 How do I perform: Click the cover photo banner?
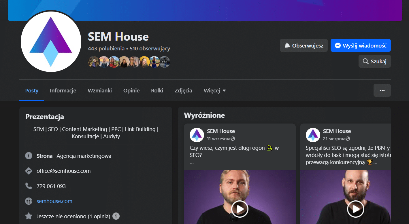click(205, 10)
